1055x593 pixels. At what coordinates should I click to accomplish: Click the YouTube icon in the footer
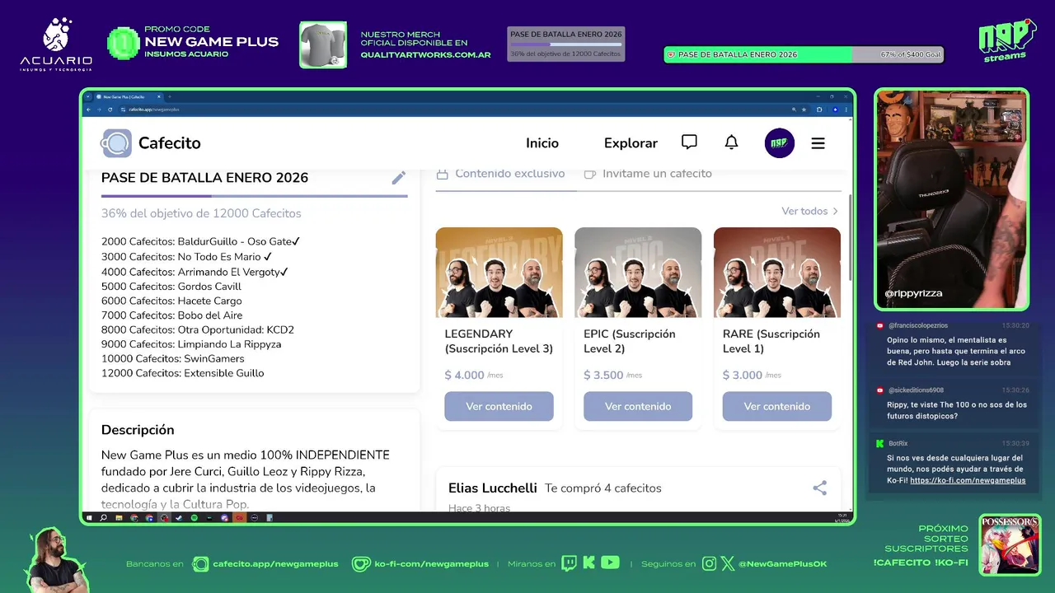click(610, 563)
